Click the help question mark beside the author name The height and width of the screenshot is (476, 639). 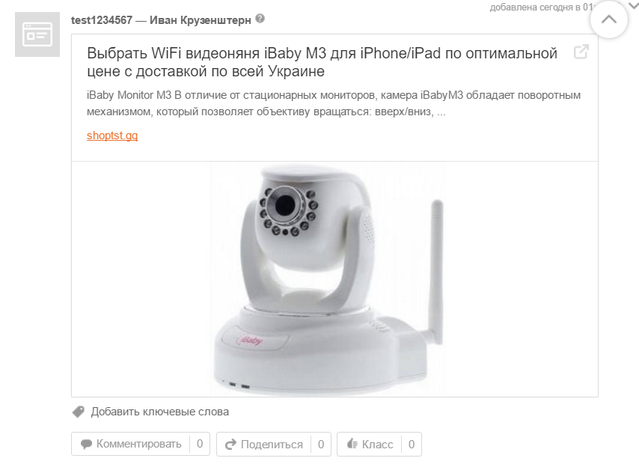(x=260, y=19)
